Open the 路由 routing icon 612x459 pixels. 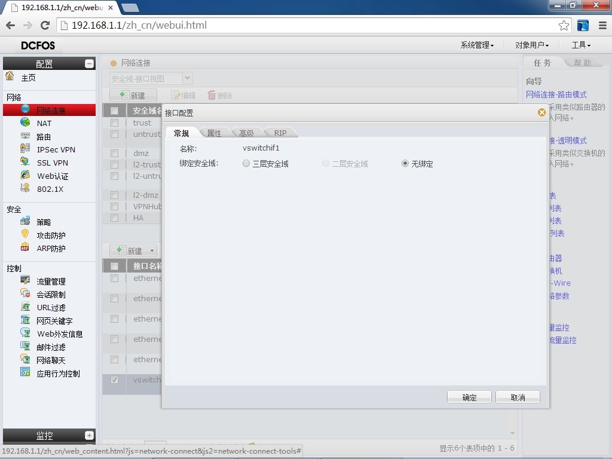(25, 136)
